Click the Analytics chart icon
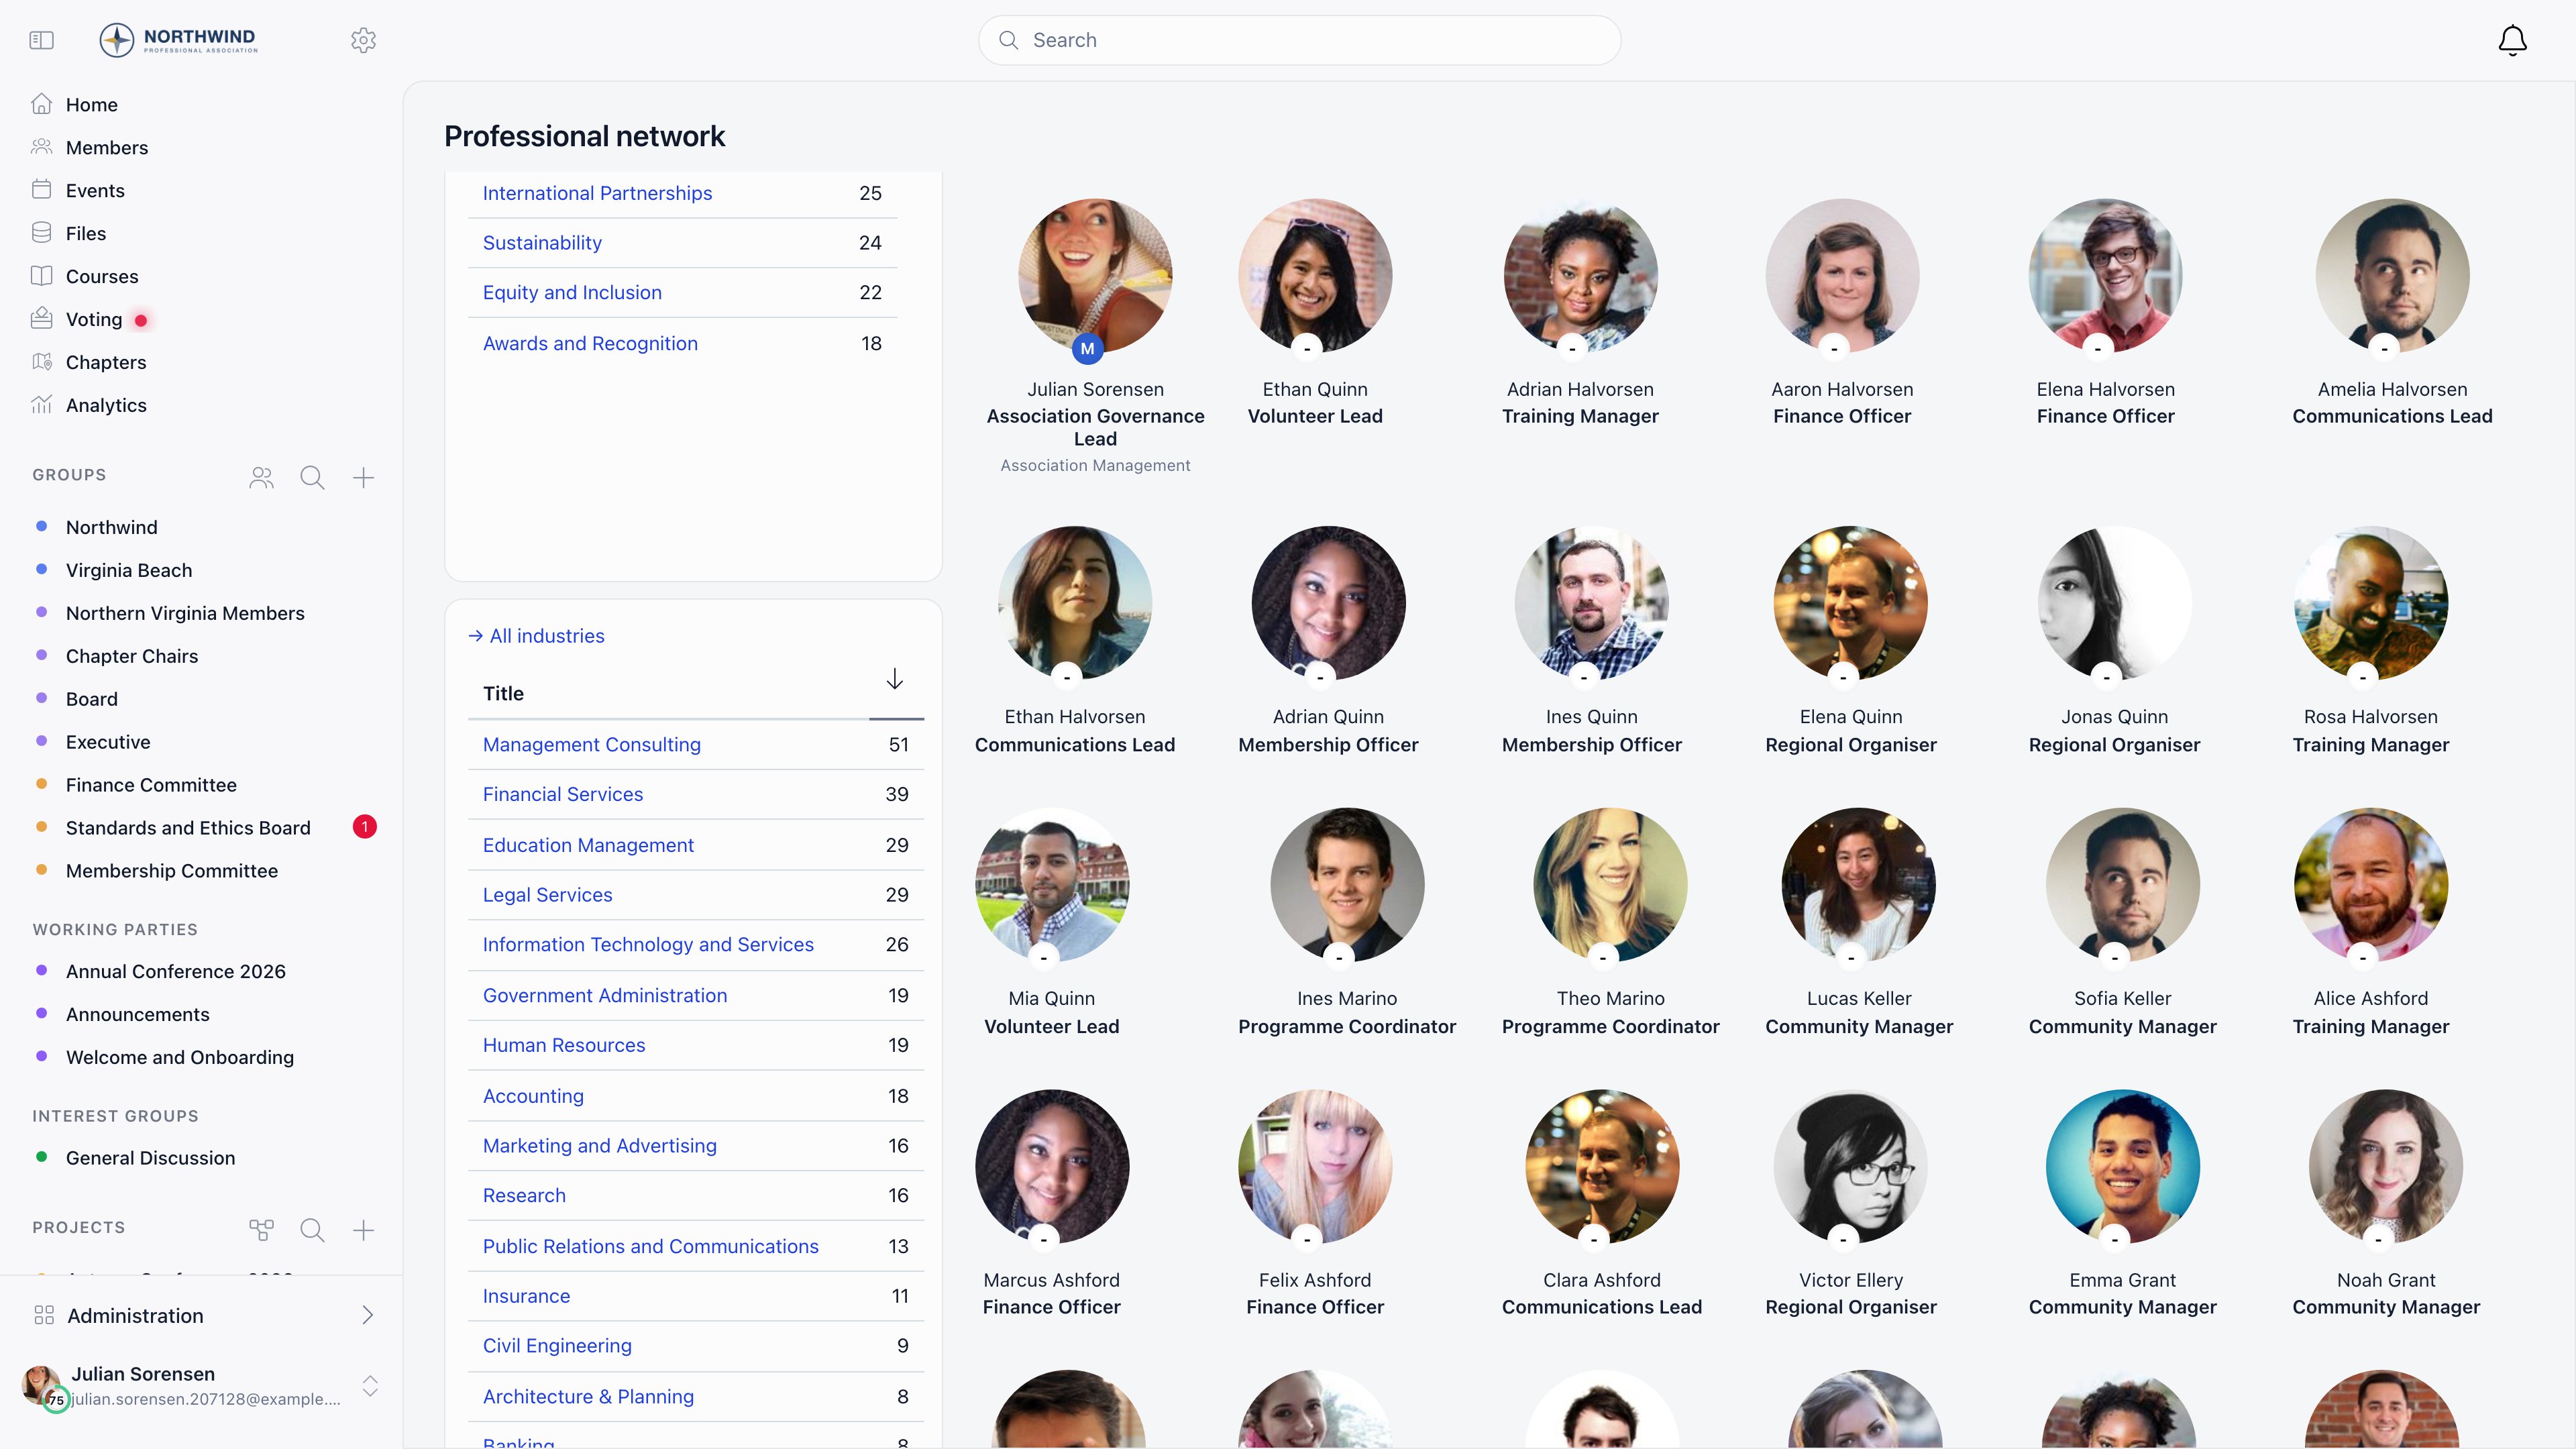The image size is (2576, 1449). (41, 405)
